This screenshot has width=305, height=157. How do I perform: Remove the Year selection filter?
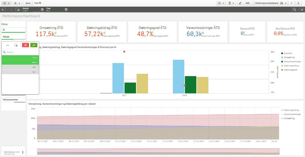pyautogui.click(x=66, y=9)
